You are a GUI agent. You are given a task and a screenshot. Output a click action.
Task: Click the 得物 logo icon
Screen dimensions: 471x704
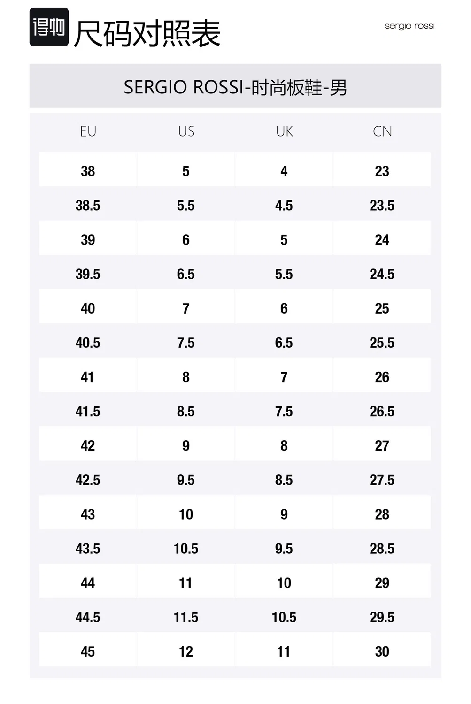pos(49,27)
